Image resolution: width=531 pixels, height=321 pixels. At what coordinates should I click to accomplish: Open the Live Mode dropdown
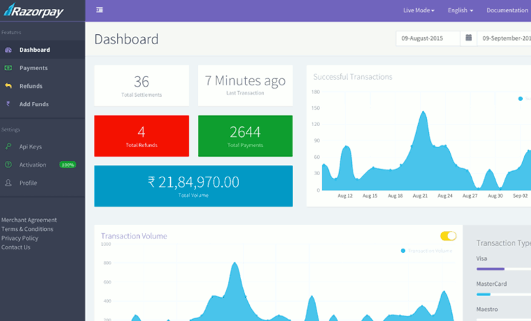419,10
